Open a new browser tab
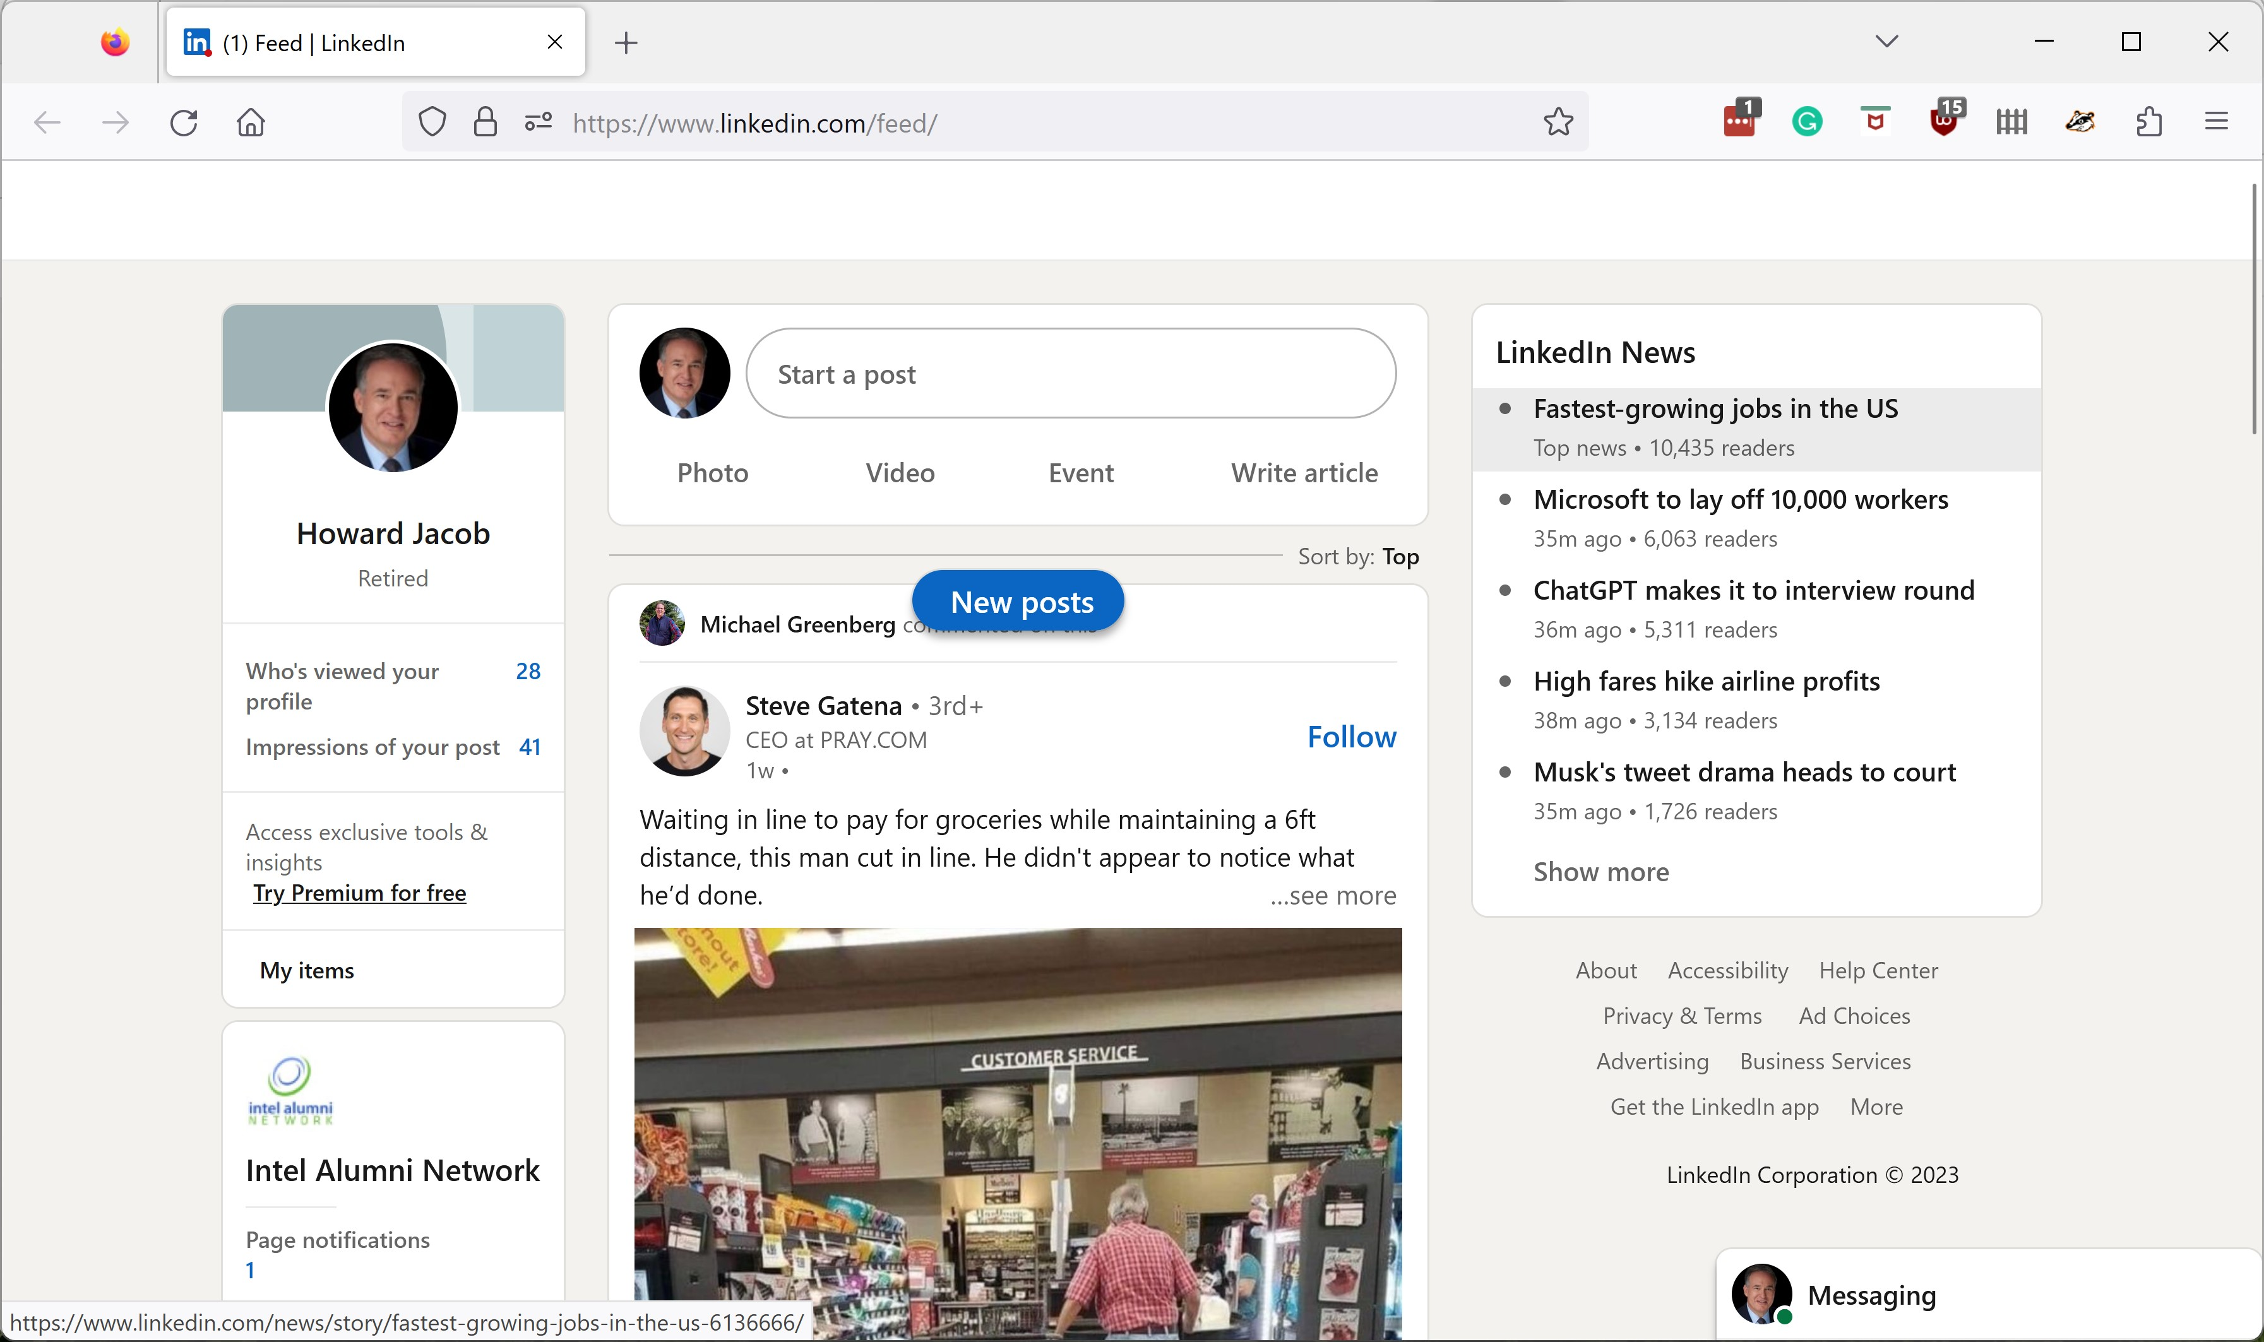The width and height of the screenshot is (2264, 1342). click(x=626, y=44)
